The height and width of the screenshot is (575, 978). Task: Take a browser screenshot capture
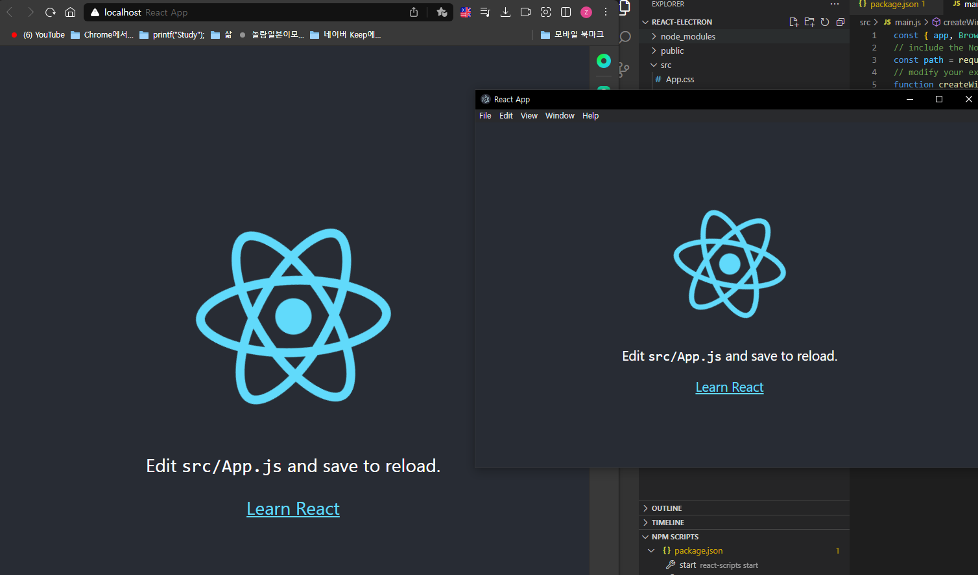(x=545, y=12)
